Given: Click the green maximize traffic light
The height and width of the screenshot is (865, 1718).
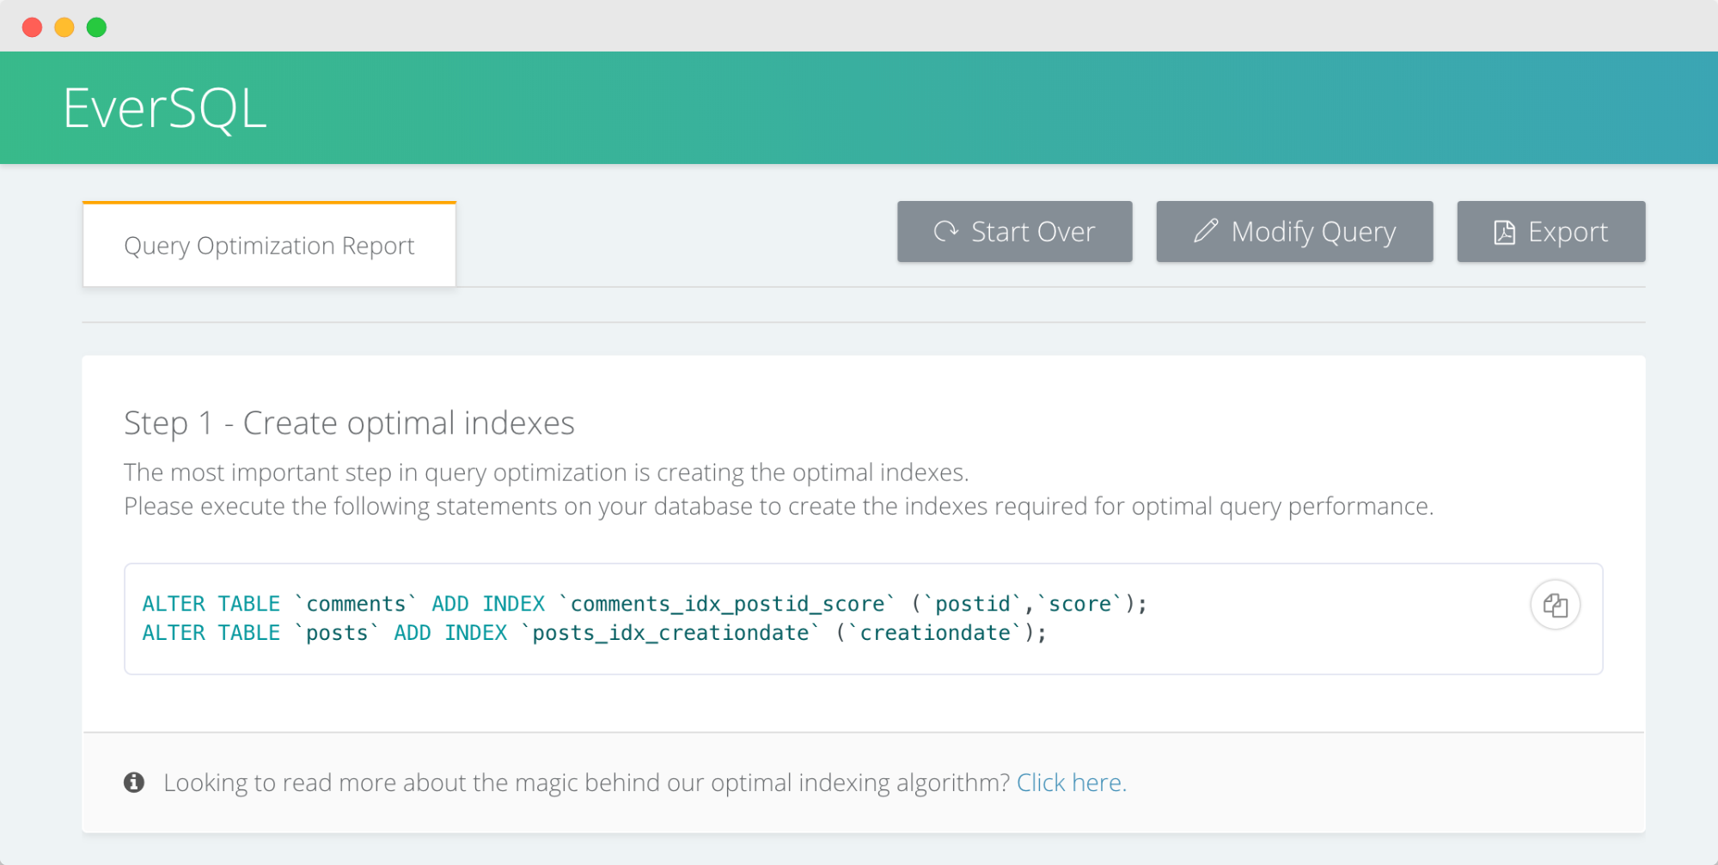Looking at the screenshot, I should (97, 27).
